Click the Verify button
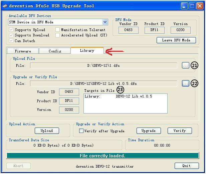206x174 pixels. [x=180, y=131]
